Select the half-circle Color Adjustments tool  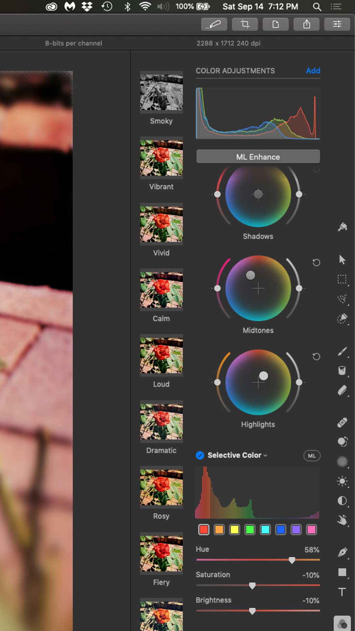(x=342, y=501)
